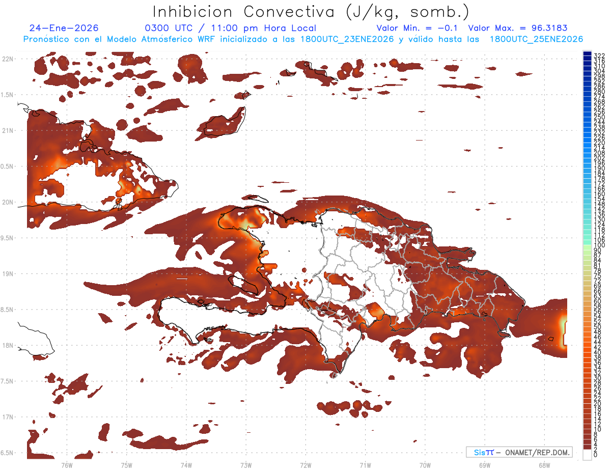The image size is (611, 472).
Task: Click the title "Inhibicion Convectiva (J/kg, somb.)"
Action: click(311, 12)
